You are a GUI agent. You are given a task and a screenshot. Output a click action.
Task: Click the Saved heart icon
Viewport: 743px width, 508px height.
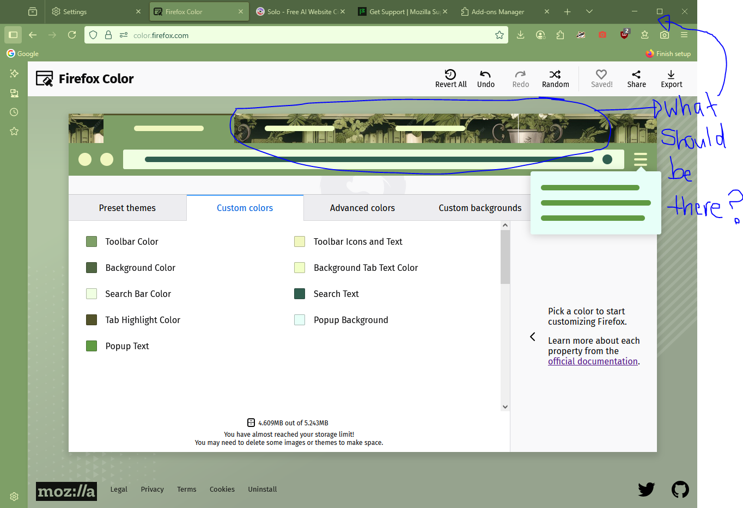(x=601, y=75)
